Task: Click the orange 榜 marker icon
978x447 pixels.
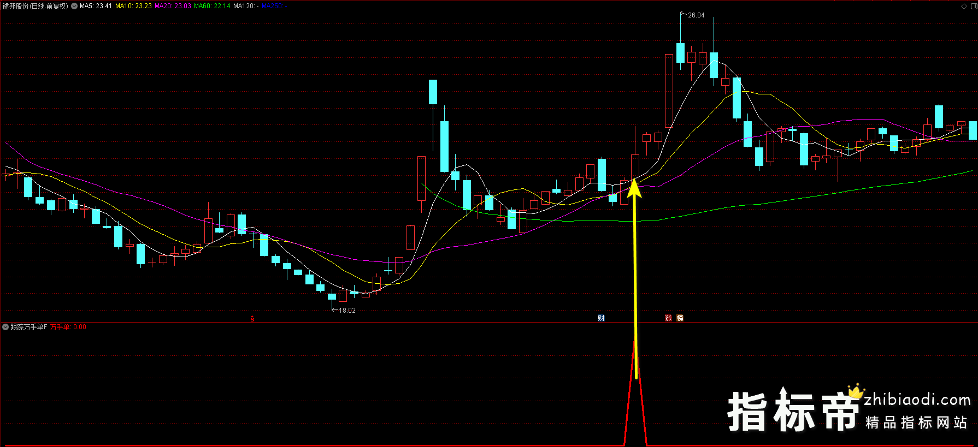Action: (680, 318)
